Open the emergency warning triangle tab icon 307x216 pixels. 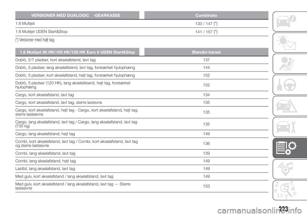[290, 106]
